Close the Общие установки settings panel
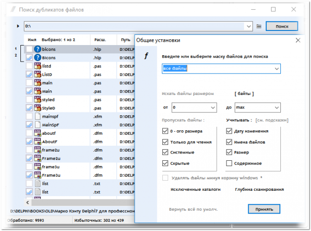Image resolution: width=311 pixels, height=231 pixels. tap(298, 40)
